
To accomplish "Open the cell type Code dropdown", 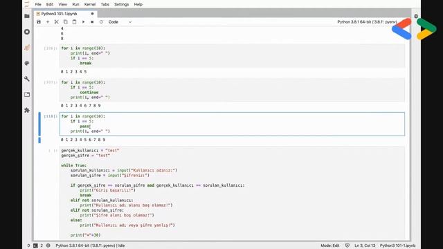I will [x=120, y=21].
